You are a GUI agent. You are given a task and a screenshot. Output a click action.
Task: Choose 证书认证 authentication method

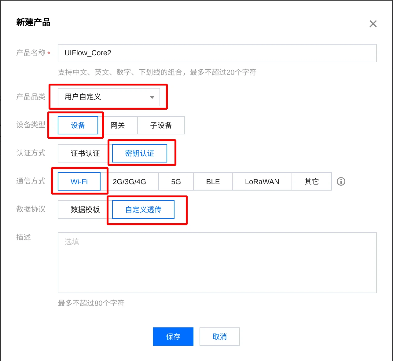[85, 153]
